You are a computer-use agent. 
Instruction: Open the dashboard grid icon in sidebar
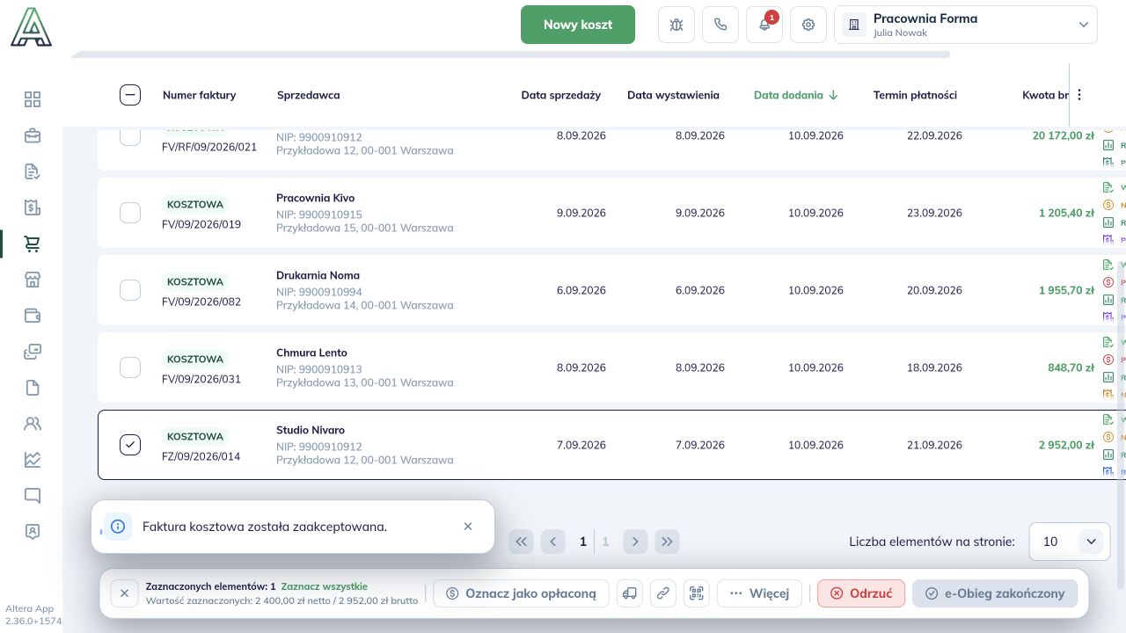point(33,99)
